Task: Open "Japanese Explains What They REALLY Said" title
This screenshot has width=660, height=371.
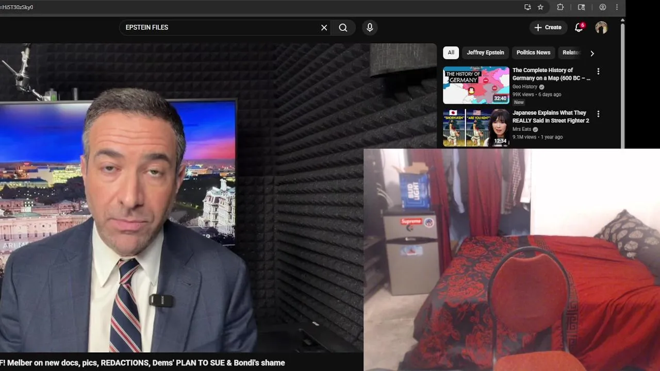Action: click(x=551, y=116)
